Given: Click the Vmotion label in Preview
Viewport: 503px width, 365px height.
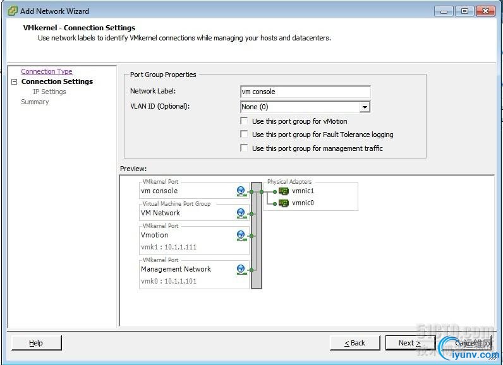Looking at the screenshot, I should [154, 235].
